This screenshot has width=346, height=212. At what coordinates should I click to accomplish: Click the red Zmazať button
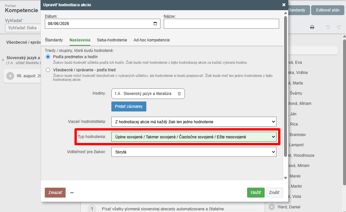pyautogui.click(x=55, y=193)
